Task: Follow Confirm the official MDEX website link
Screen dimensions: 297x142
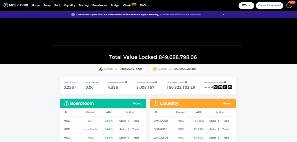Action: pyautogui.click(x=181, y=14)
